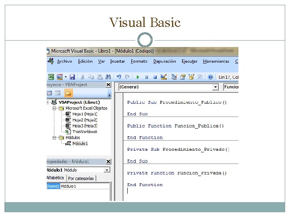Image resolution: width=290 pixels, height=217 pixels.
Task: Click the Undo arrow icon
Action: click(x=119, y=77)
